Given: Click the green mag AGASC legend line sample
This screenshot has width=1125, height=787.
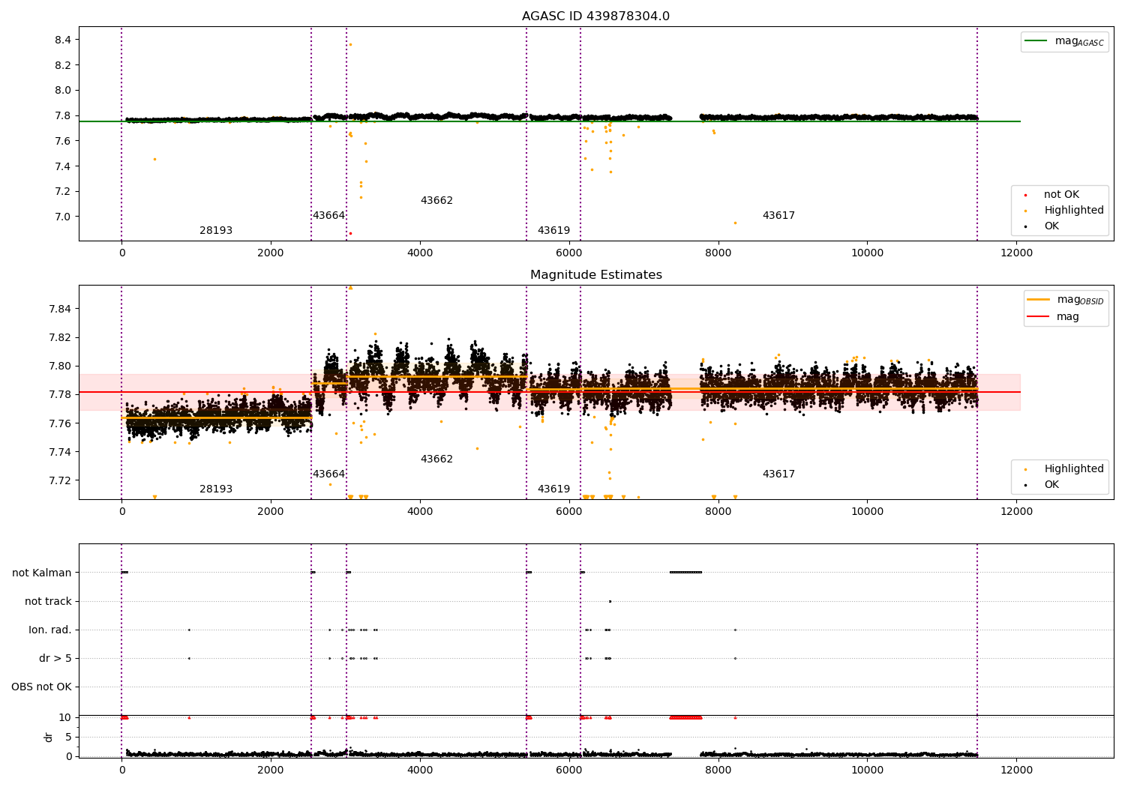Looking at the screenshot, I should [1036, 41].
